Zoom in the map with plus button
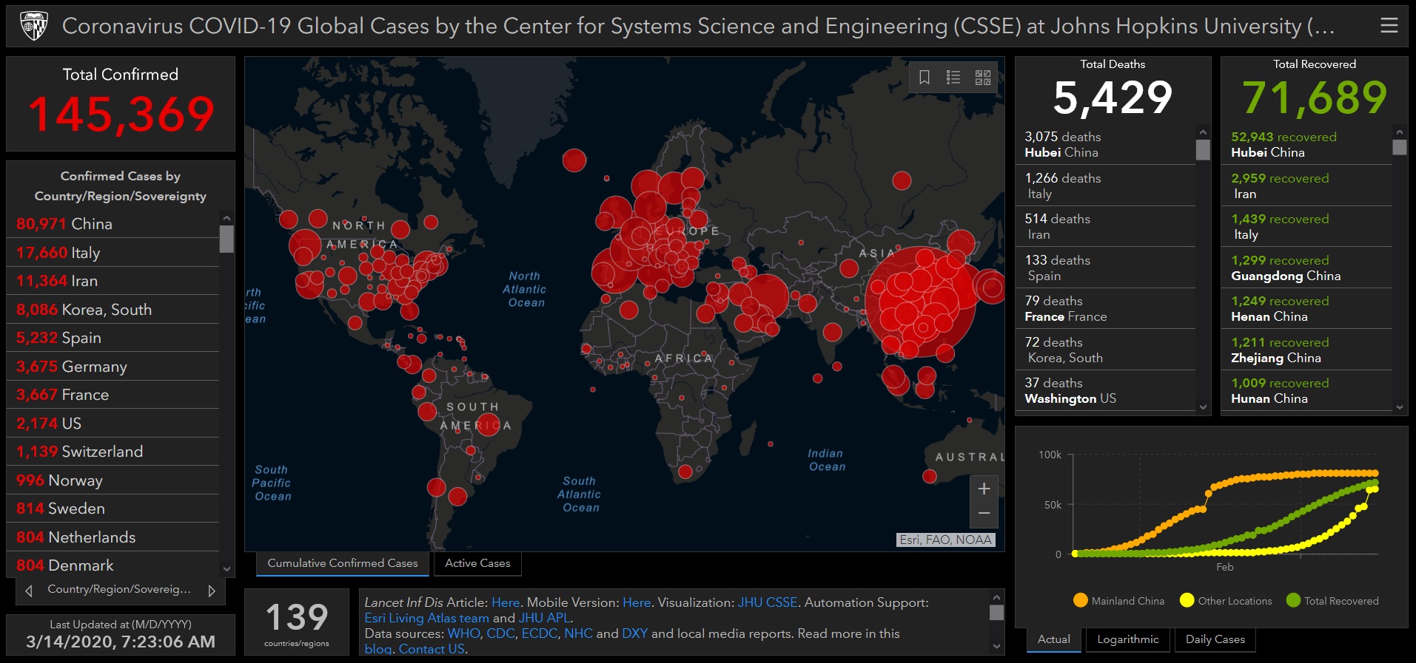Viewport: 1416px width, 663px height. click(984, 489)
